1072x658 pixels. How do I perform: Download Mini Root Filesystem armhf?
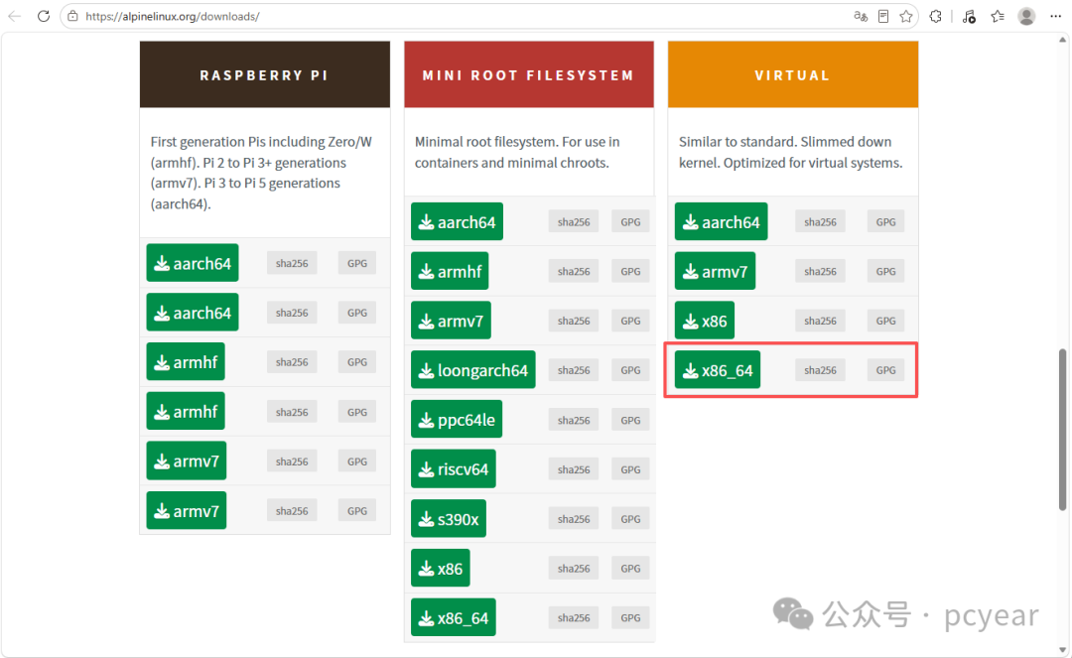click(450, 271)
